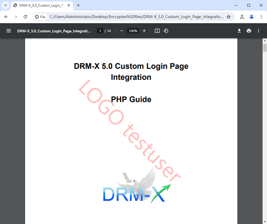This screenshot has height=224, width=267.
Task: Close the DRM-X PDF tab
Action: point(68,5)
